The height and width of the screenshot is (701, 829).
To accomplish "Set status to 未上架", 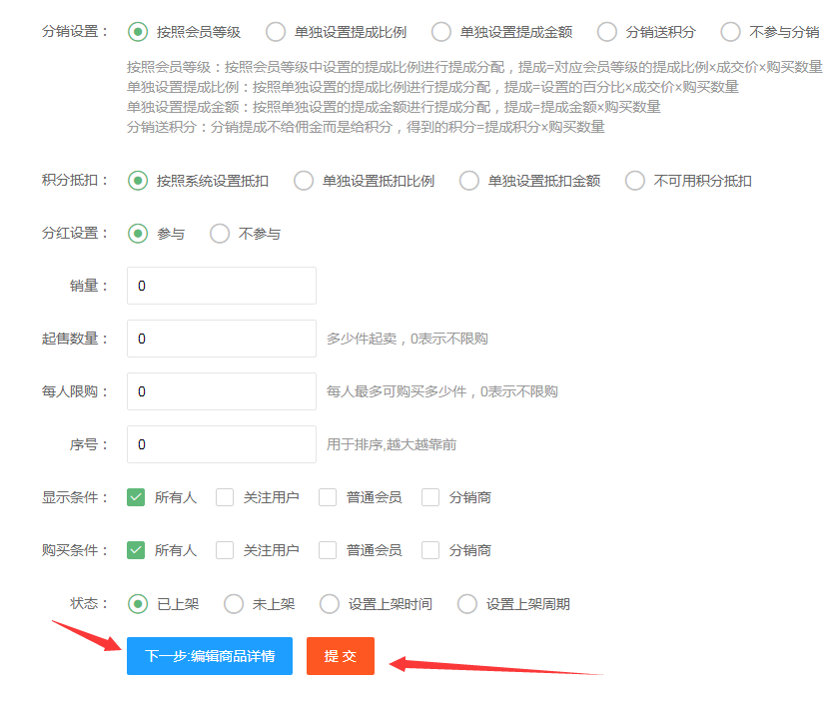I will pyautogui.click(x=234, y=604).
